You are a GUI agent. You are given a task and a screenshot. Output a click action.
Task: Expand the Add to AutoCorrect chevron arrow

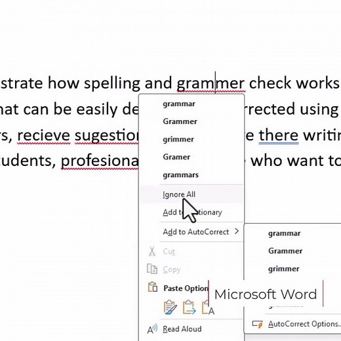(x=237, y=231)
